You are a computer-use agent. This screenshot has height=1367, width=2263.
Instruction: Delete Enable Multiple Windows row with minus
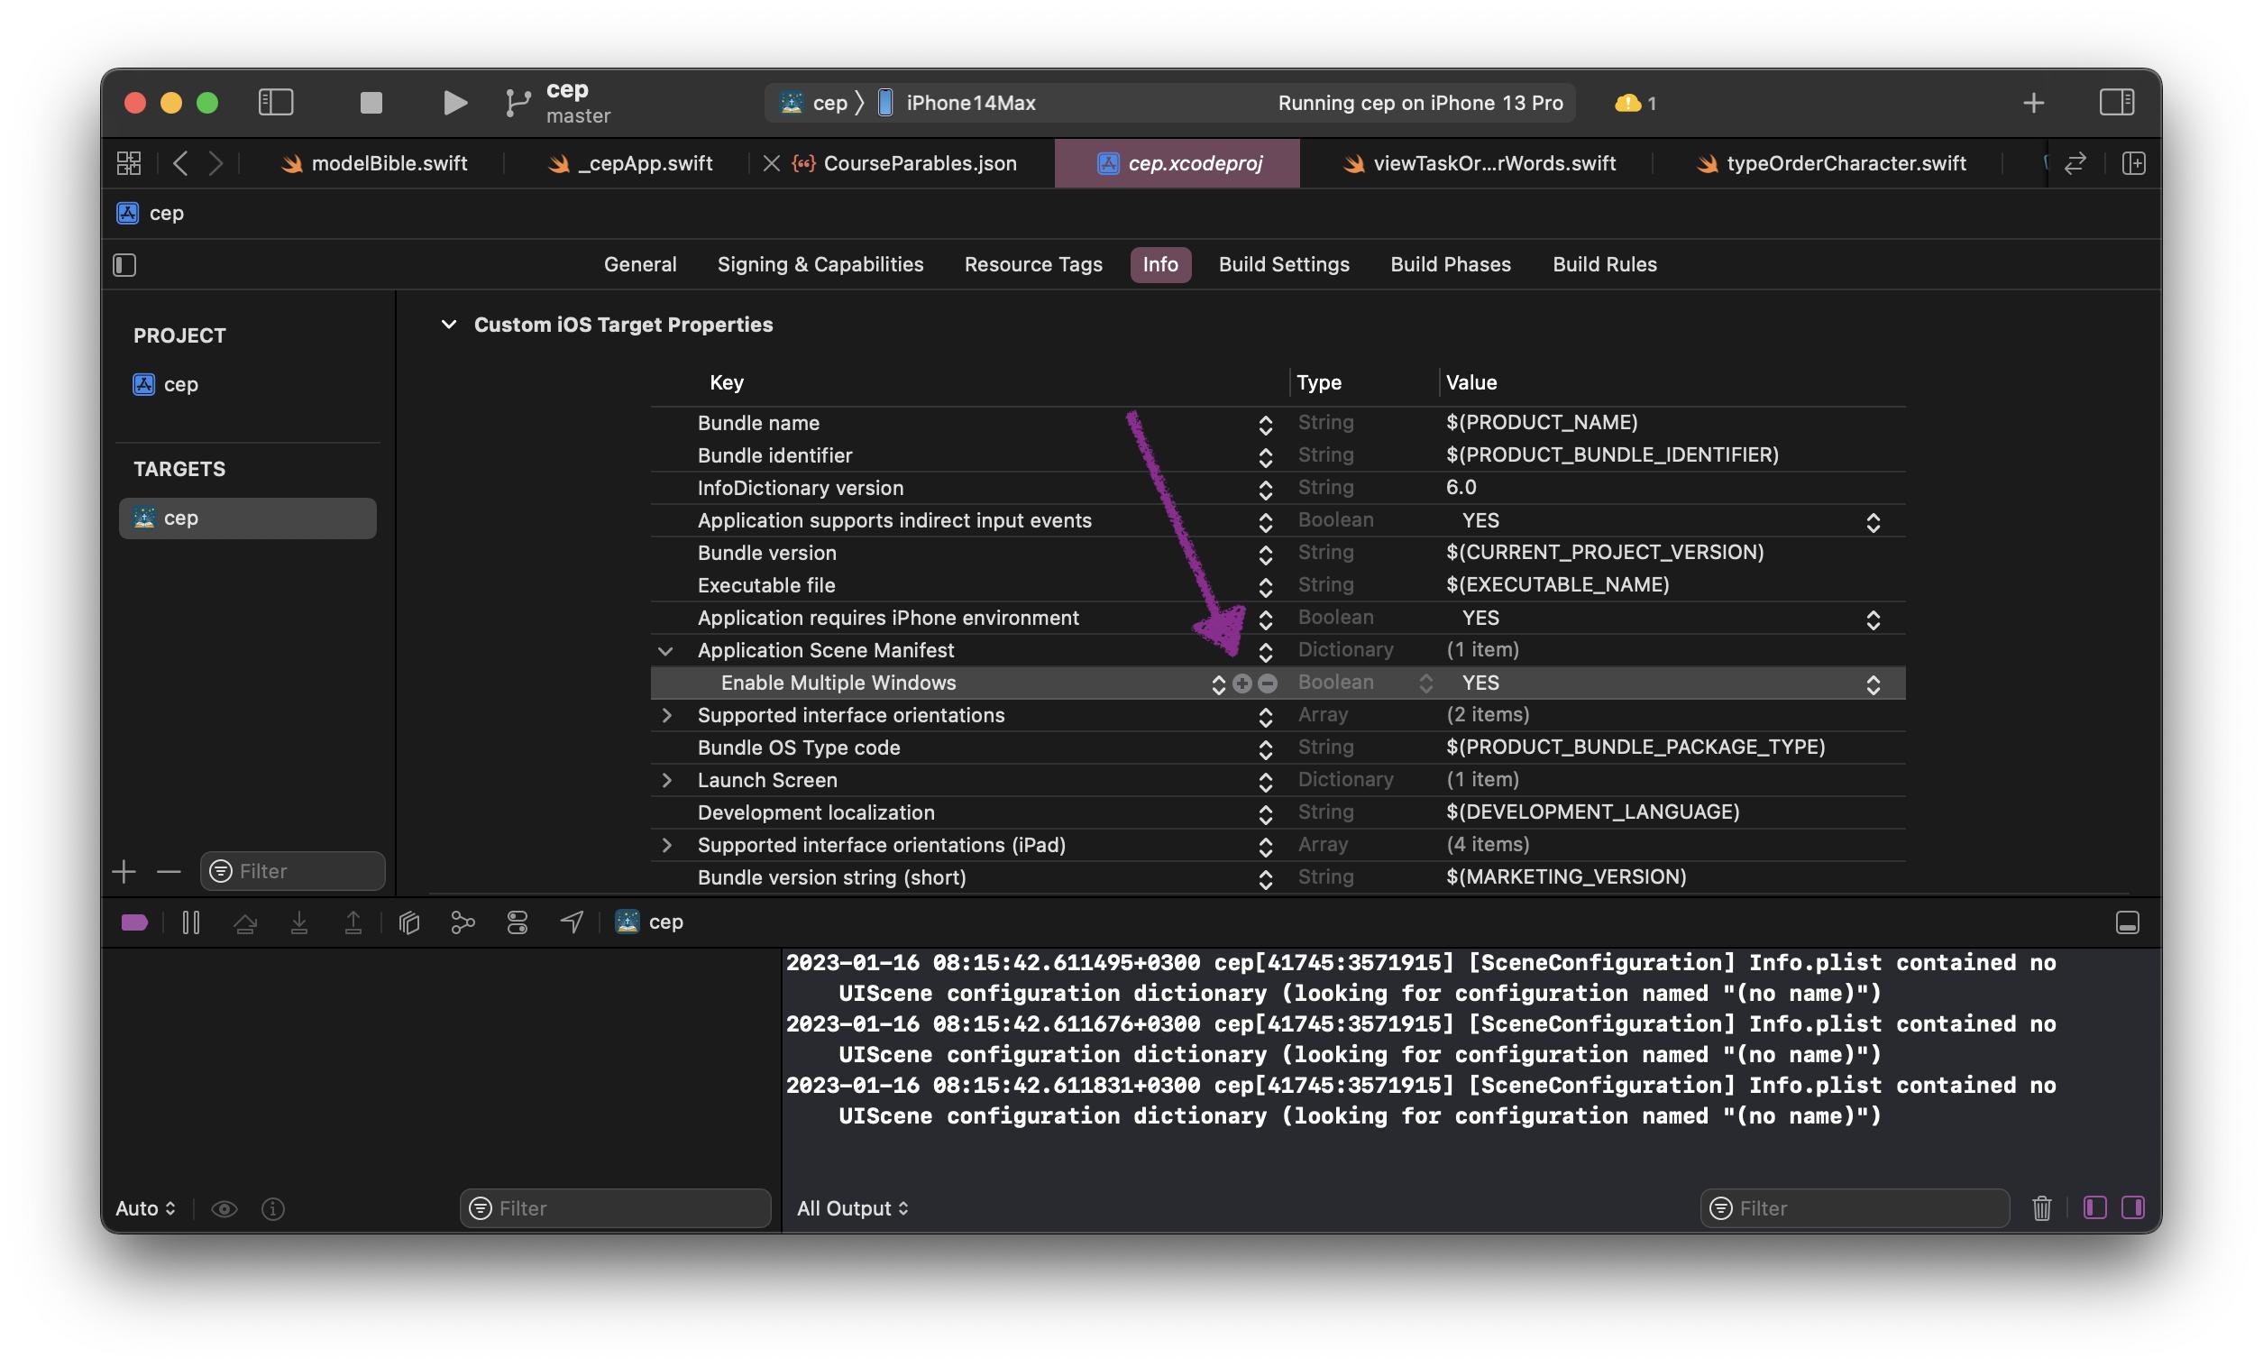[x=1268, y=683]
